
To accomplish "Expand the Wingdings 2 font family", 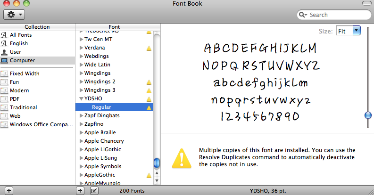I will 81,81.
